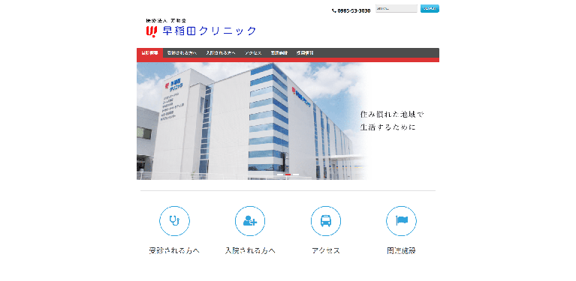Click the red U! clinic logo
This screenshot has height=281, width=576.
point(152,32)
